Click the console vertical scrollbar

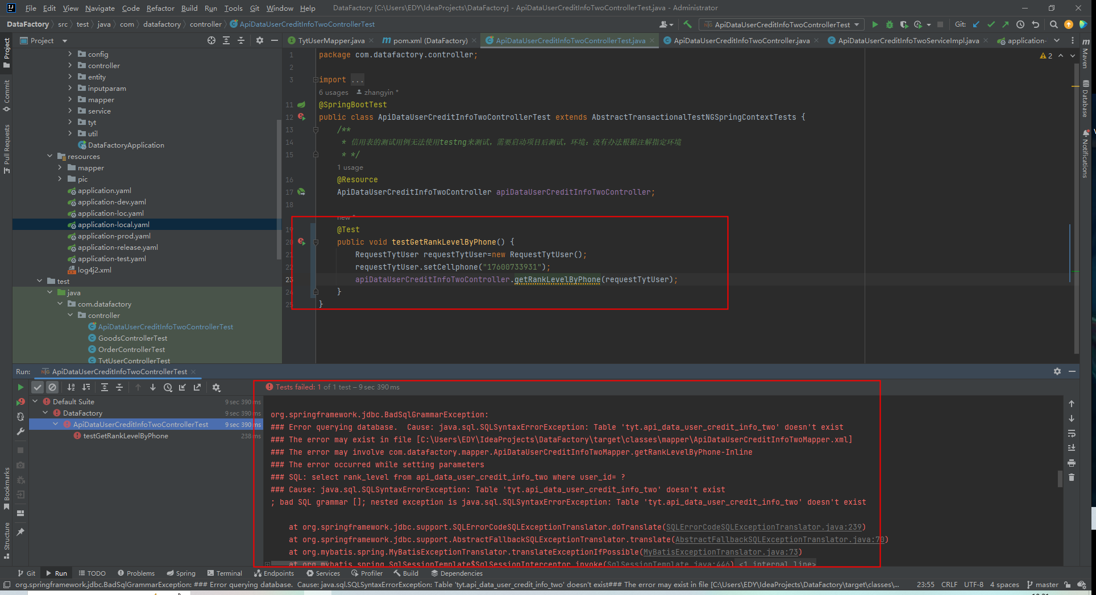pyautogui.click(x=1060, y=478)
